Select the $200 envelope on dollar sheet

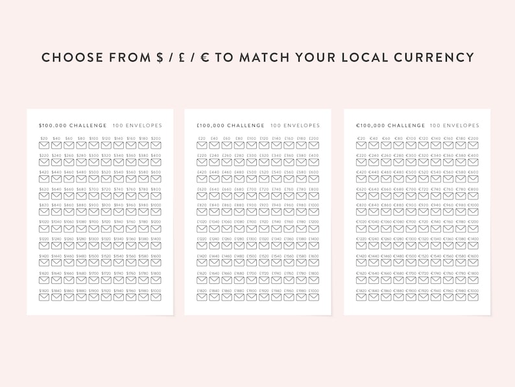156,145
